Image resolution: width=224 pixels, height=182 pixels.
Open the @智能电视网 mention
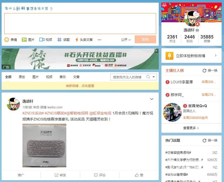[77, 113]
